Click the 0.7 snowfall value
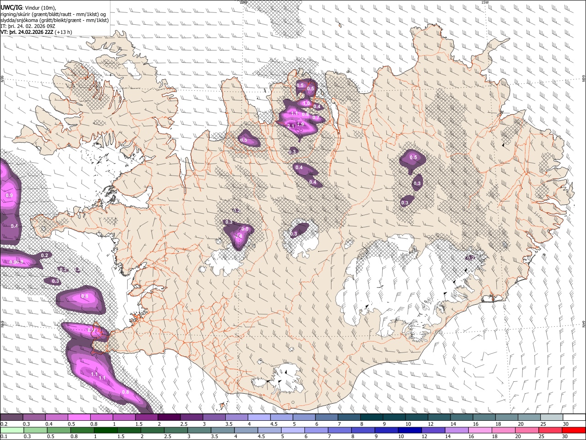Image resolution: width=586 pixels, height=440 pixels. pyautogui.click(x=315, y=118)
